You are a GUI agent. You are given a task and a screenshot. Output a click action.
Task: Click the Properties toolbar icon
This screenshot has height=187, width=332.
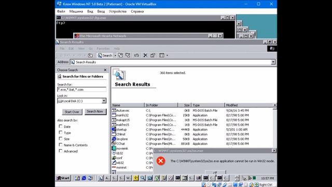153,56
